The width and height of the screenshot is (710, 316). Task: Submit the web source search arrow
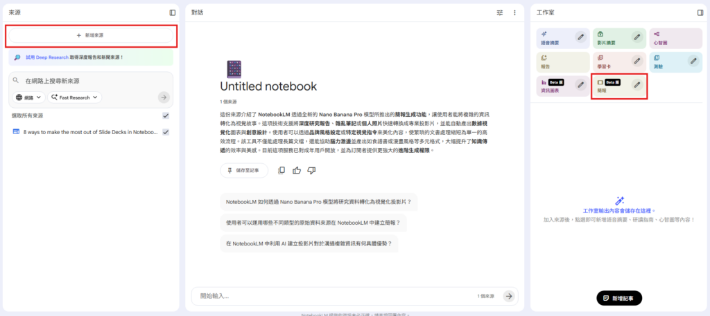coord(164,97)
